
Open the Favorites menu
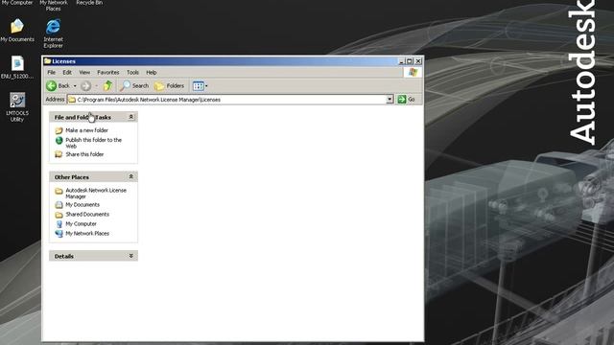click(x=108, y=73)
